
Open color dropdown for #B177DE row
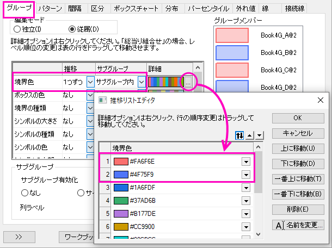[246, 214]
